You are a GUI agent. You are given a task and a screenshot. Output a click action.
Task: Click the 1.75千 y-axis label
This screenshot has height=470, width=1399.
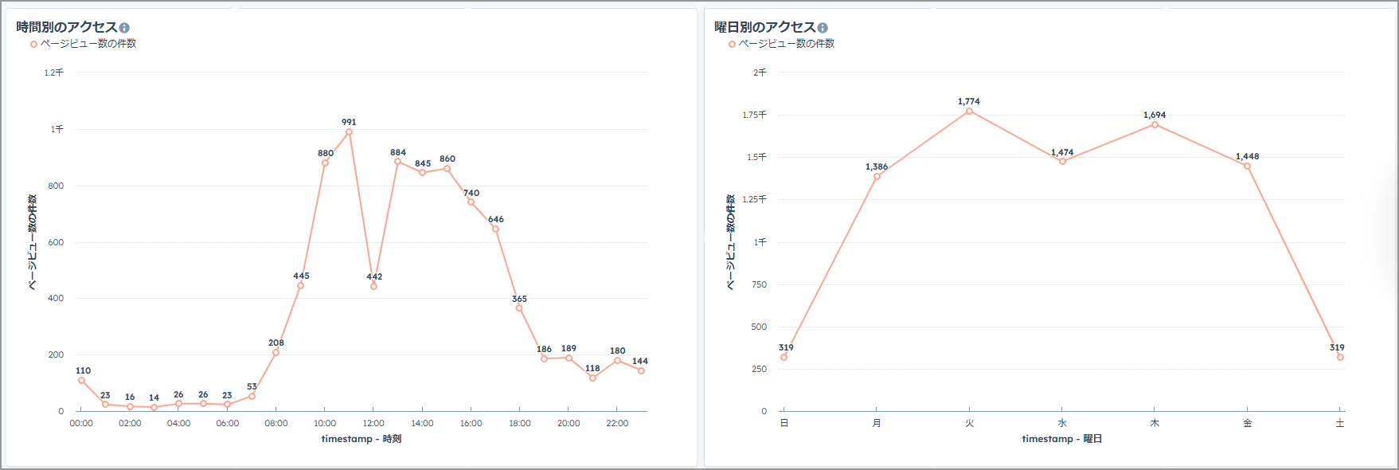pos(754,115)
